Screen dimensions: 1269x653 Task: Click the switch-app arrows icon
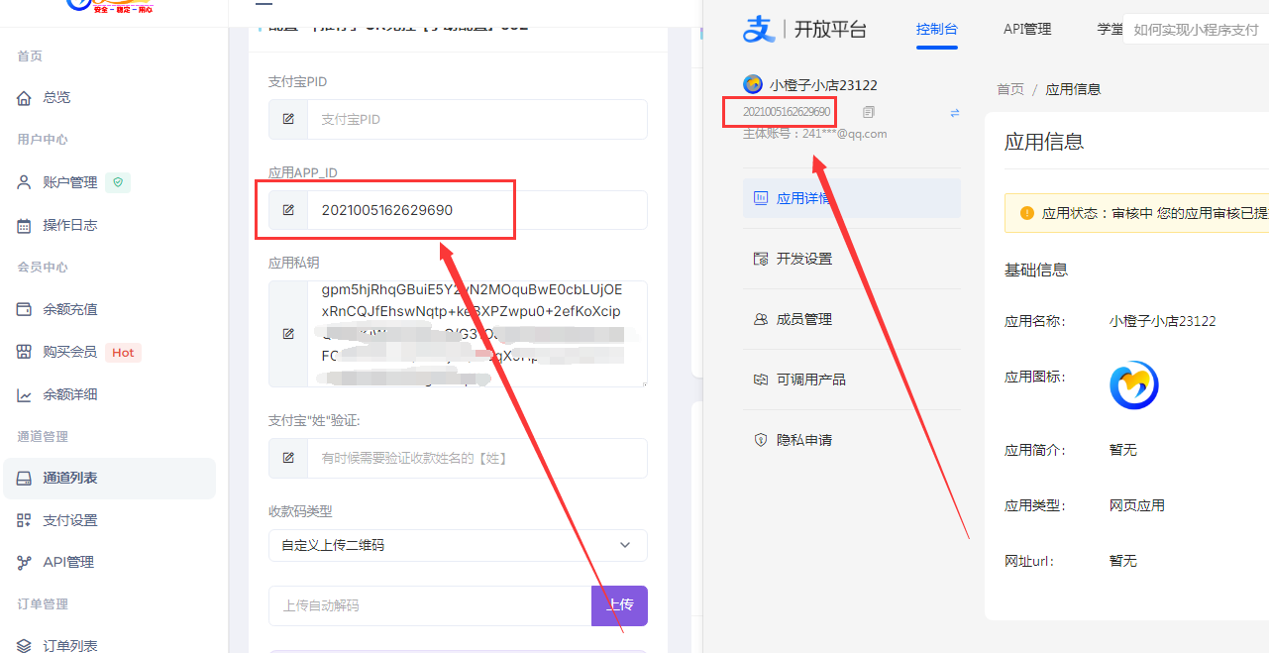(955, 113)
